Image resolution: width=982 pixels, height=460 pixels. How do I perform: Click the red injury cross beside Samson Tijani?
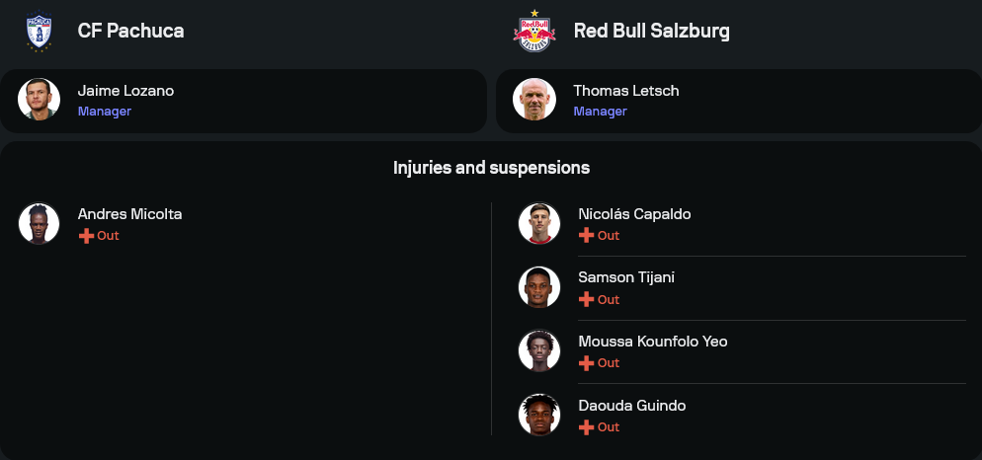pos(586,299)
